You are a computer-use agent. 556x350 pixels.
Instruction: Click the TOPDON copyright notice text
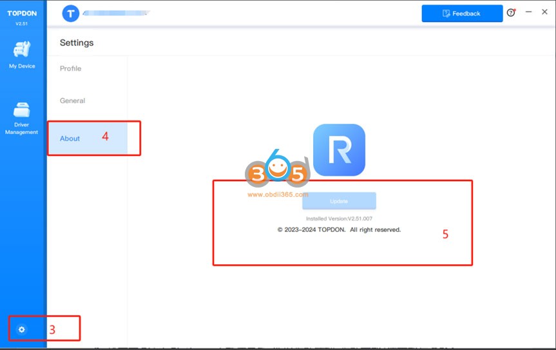(339, 229)
